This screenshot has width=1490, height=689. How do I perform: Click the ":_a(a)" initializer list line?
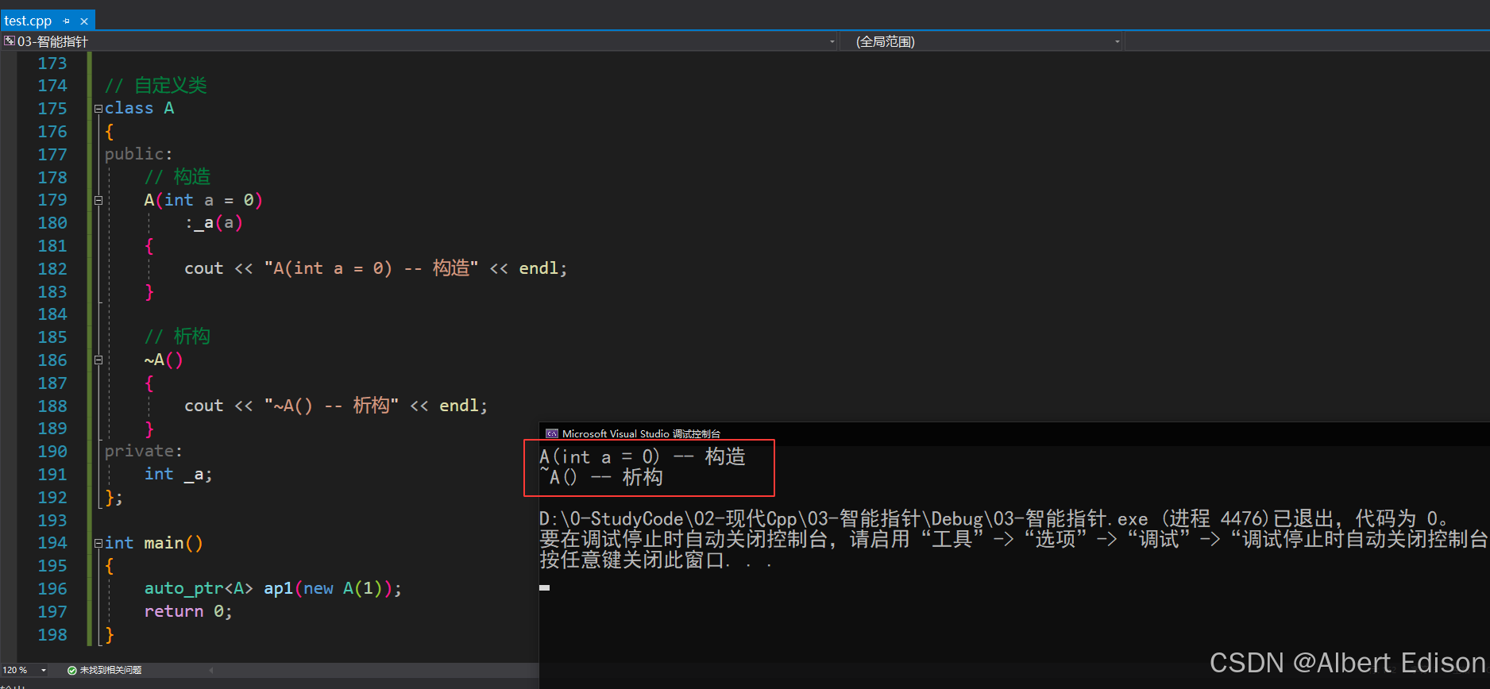tap(214, 223)
